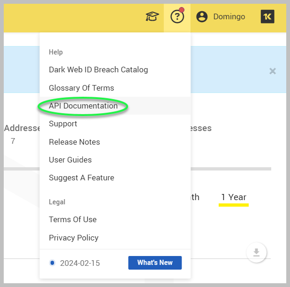Open Privacy Policy legal link

click(x=73, y=238)
